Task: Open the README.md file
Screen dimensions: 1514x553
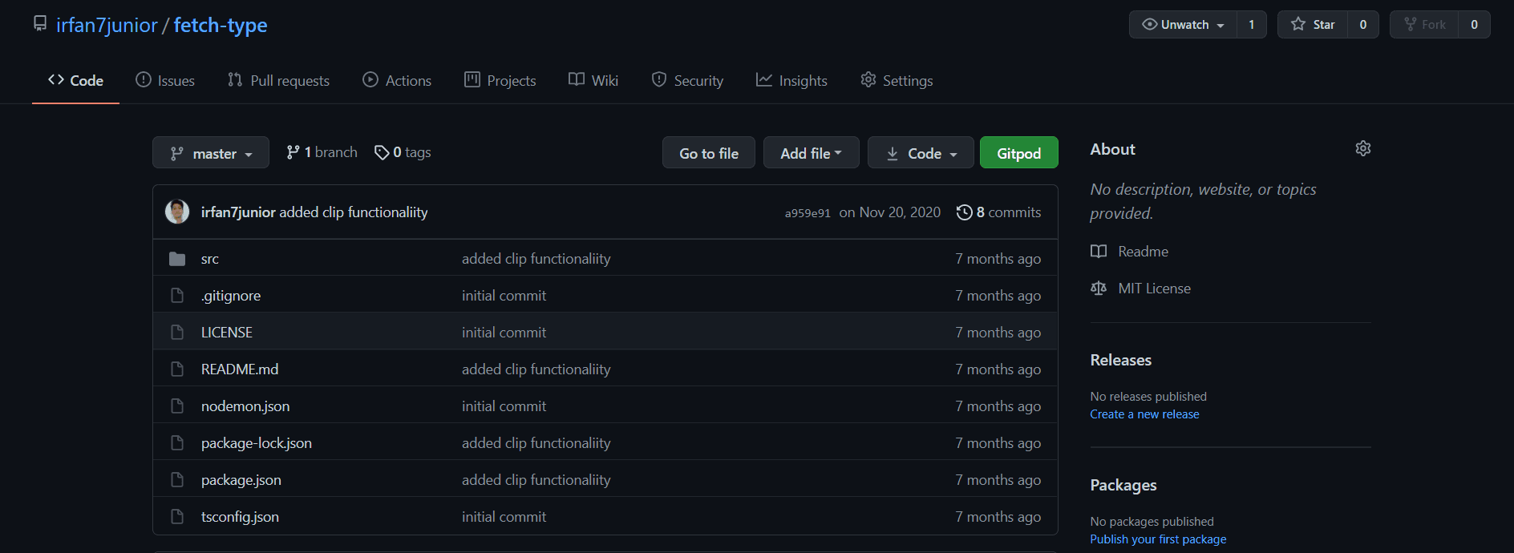Action: pos(240,369)
